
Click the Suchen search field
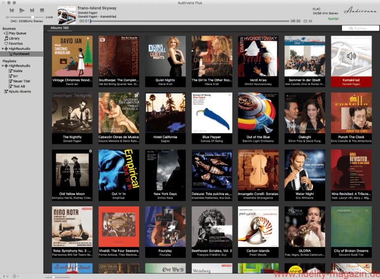point(359,29)
